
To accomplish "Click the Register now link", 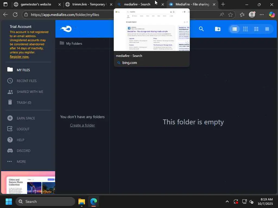I will (x=19, y=57).
